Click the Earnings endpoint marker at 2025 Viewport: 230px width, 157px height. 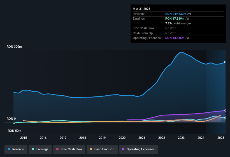(225, 118)
